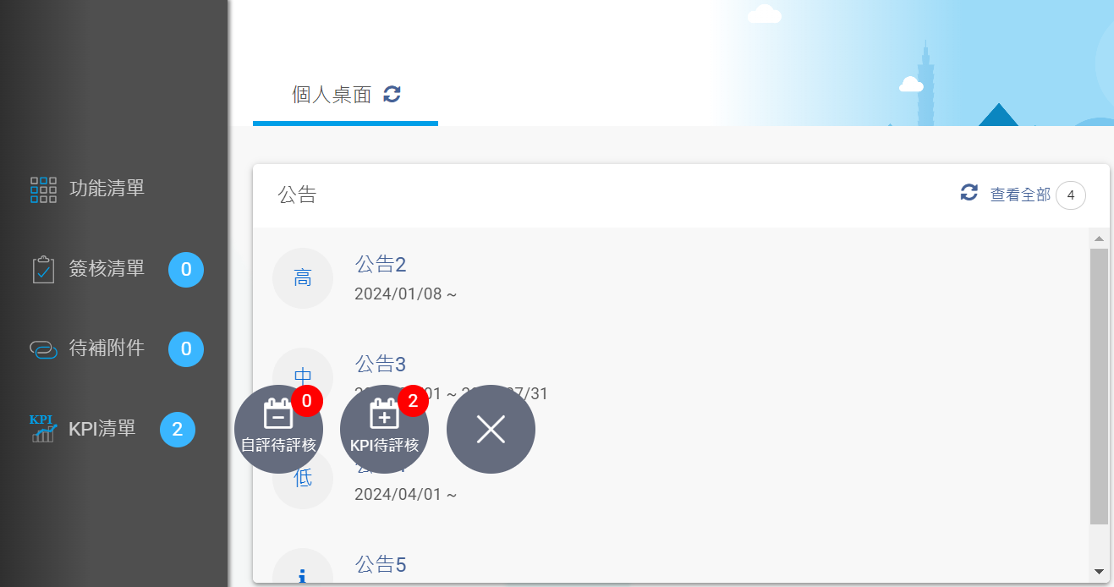Refresh the 個人桌面 tab via reload icon

(392, 94)
